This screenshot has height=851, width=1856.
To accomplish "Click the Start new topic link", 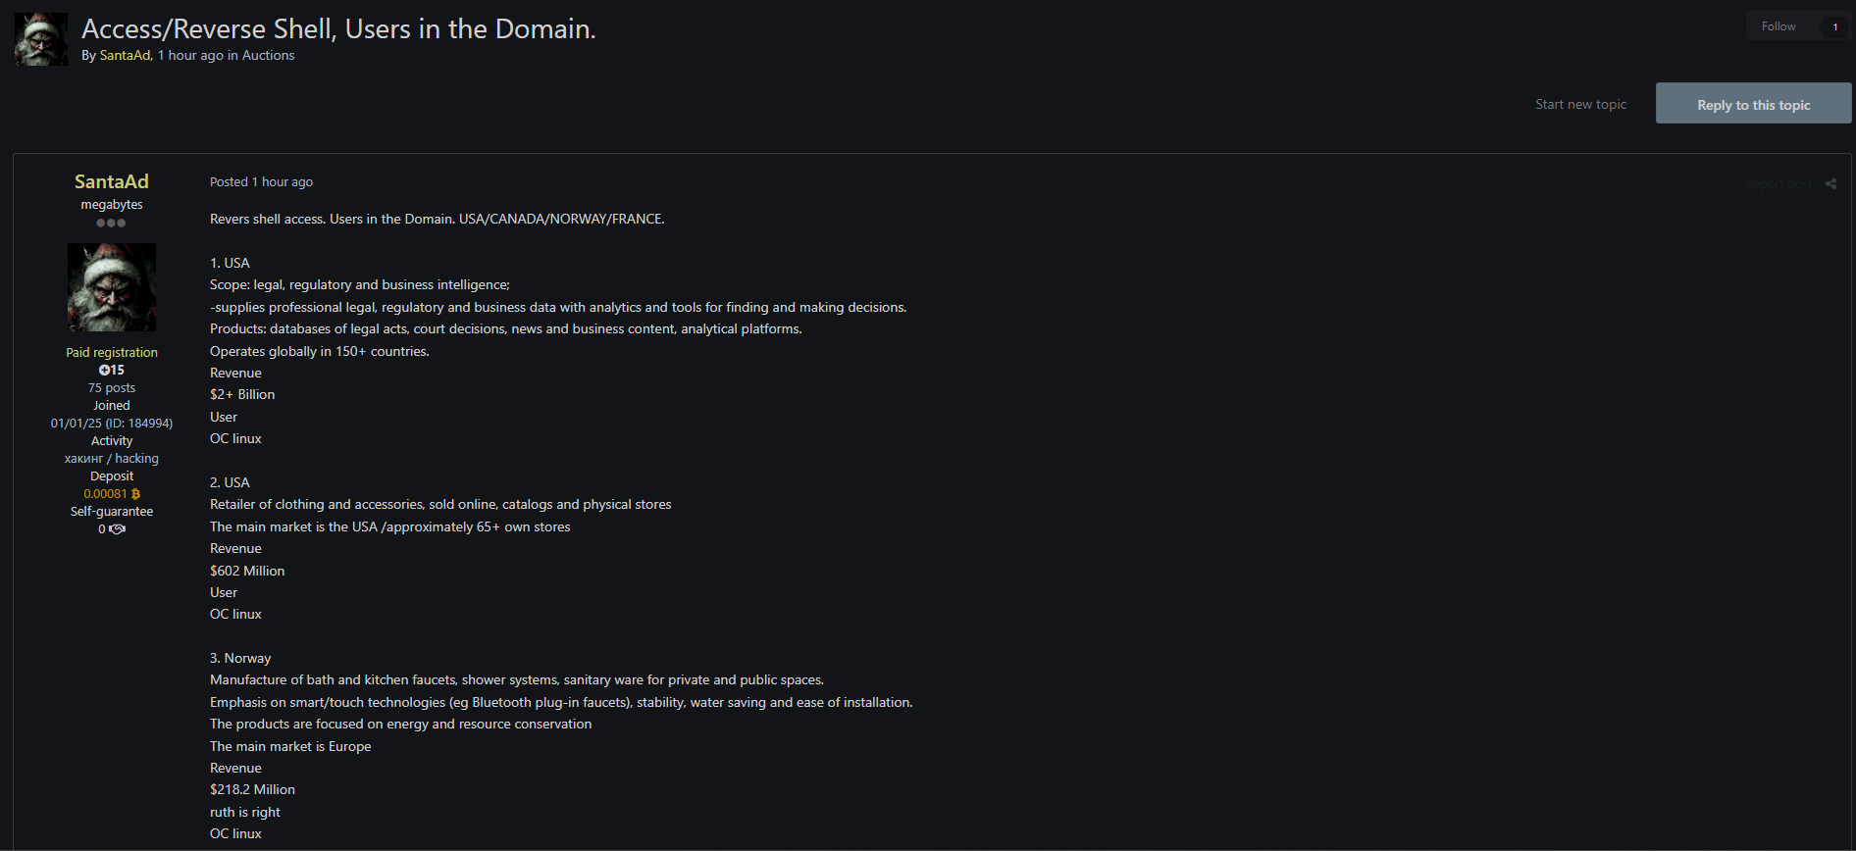I will [1580, 105].
